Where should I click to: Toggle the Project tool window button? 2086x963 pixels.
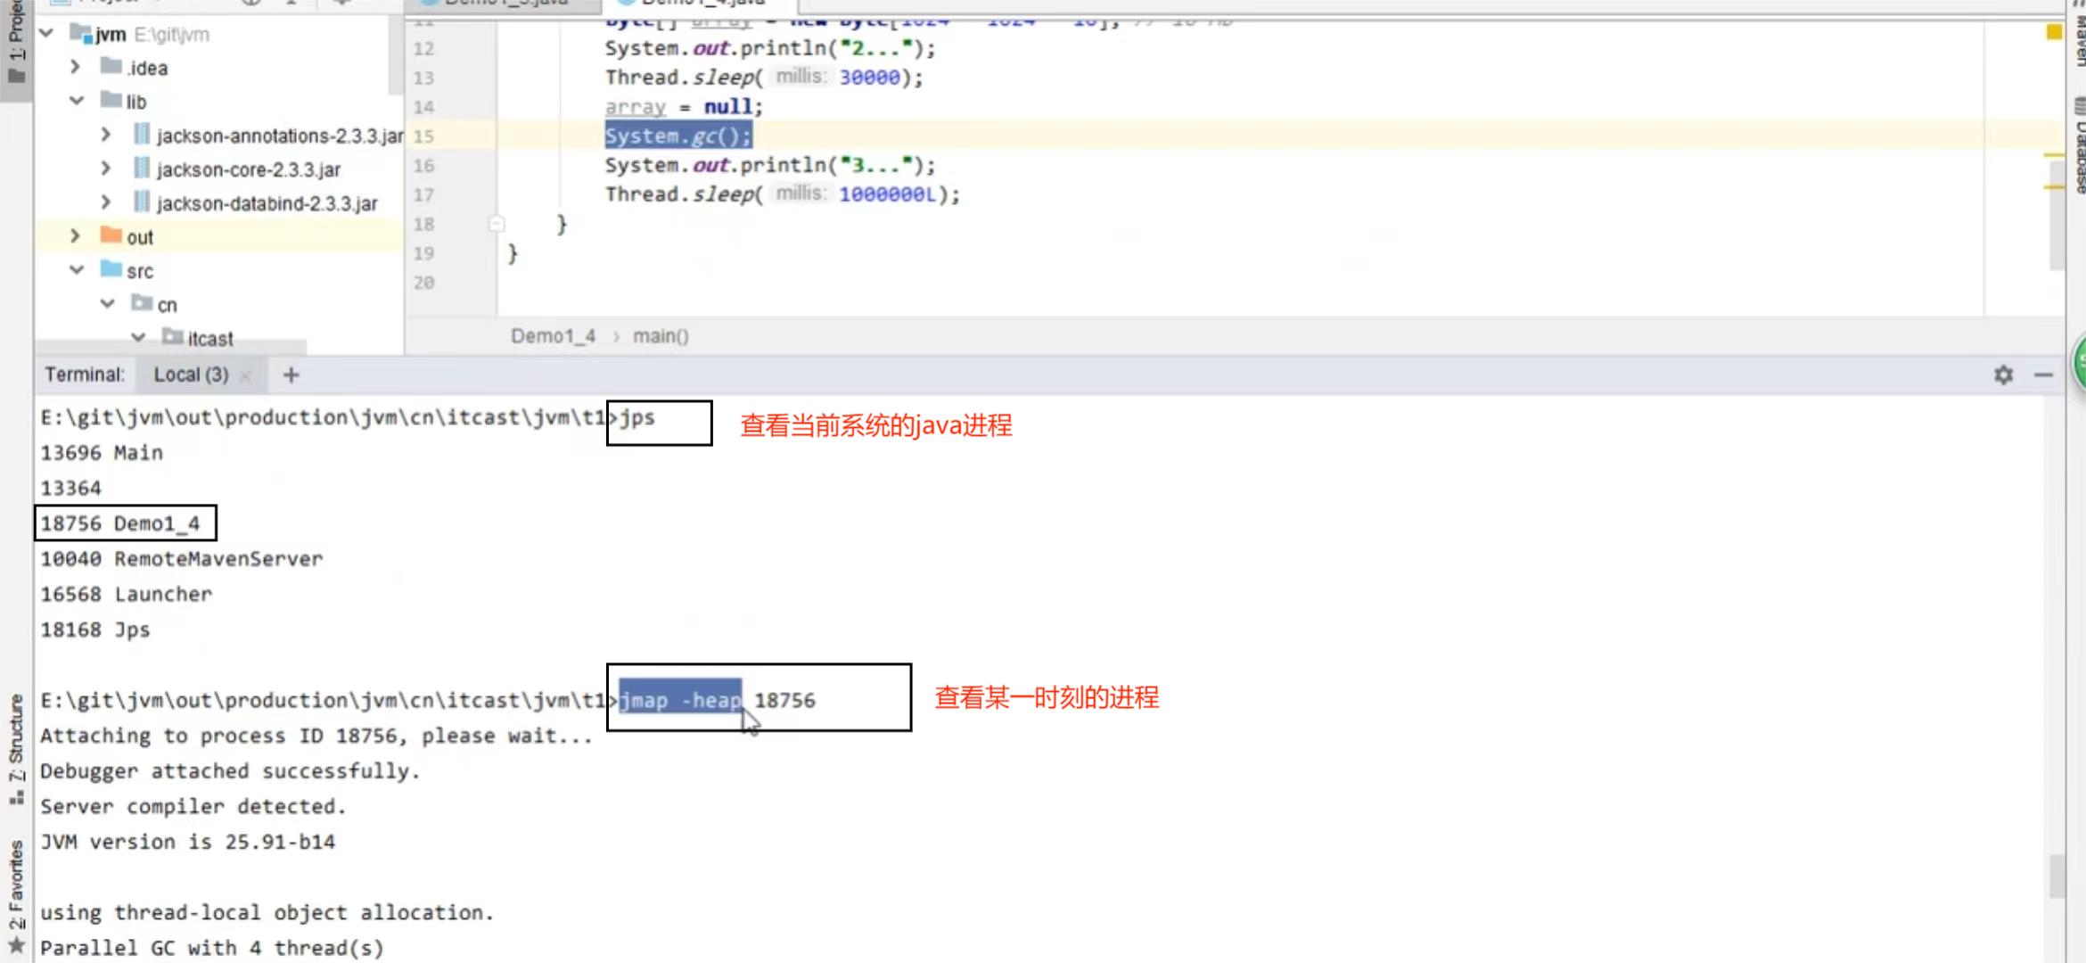[16, 45]
